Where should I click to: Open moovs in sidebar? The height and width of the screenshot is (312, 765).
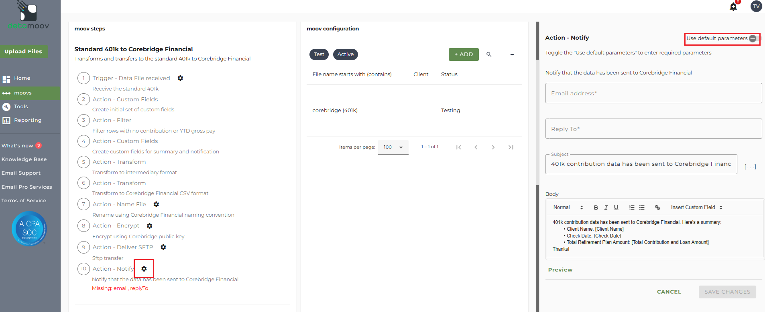[x=30, y=93]
